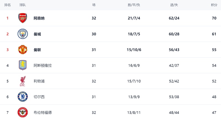Image resolution: width=221 pixels, height=120 pixels.
Task: Click the 场 matches-played column header
Action: pos(94,5)
